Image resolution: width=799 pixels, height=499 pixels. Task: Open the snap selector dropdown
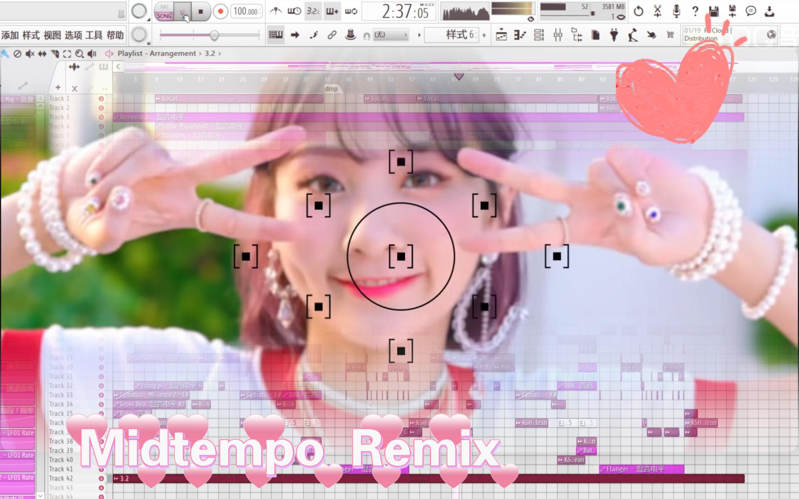pyautogui.click(x=391, y=35)
